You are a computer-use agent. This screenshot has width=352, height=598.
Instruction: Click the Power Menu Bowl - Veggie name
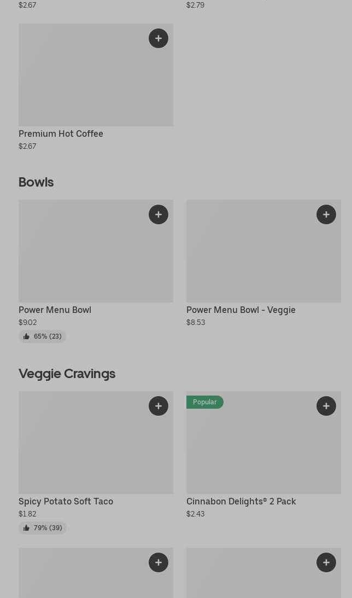tap(240, 310)
